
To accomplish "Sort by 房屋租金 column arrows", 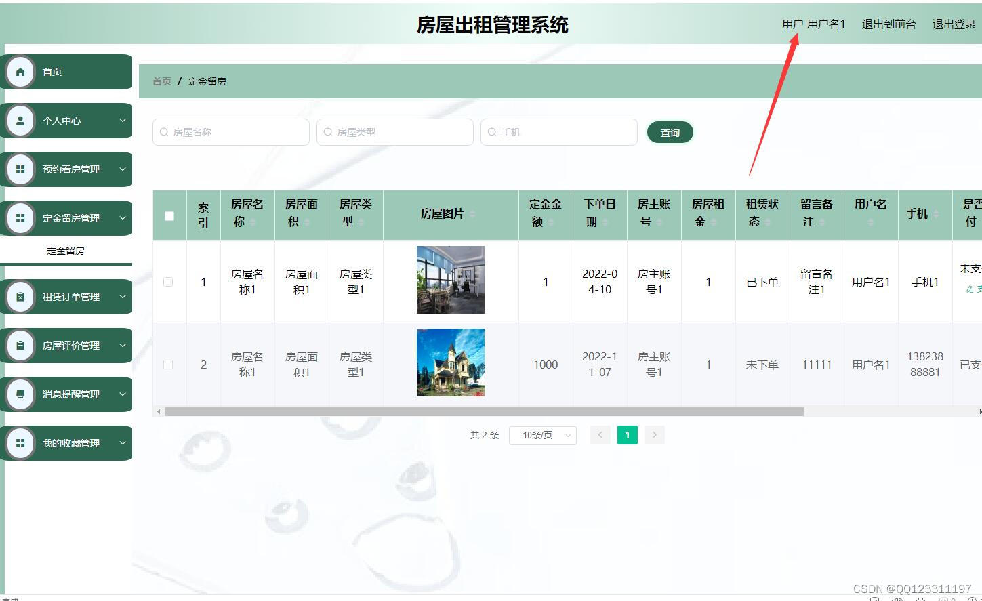I will (714, 222).
